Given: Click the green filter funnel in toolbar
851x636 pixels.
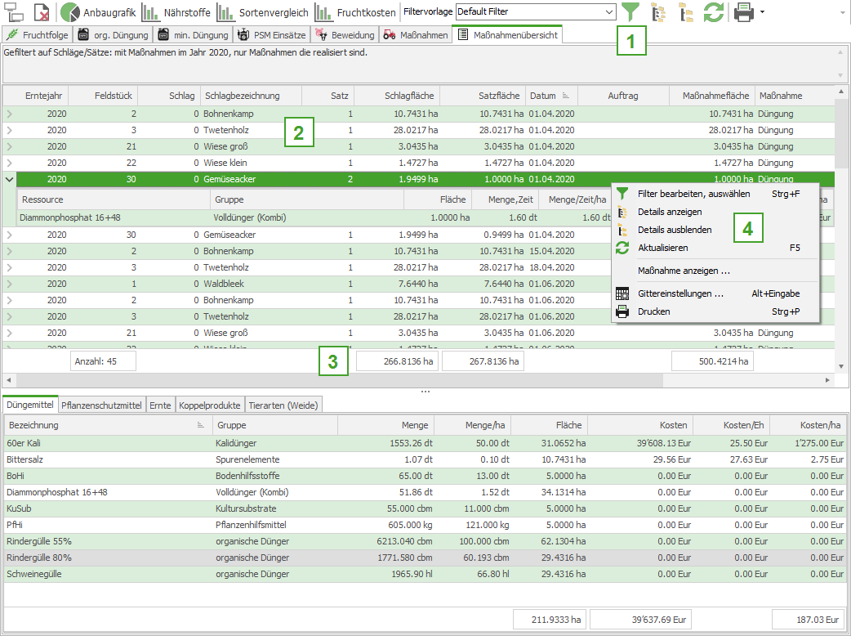Looking at the screenshot, I should 630,12.
